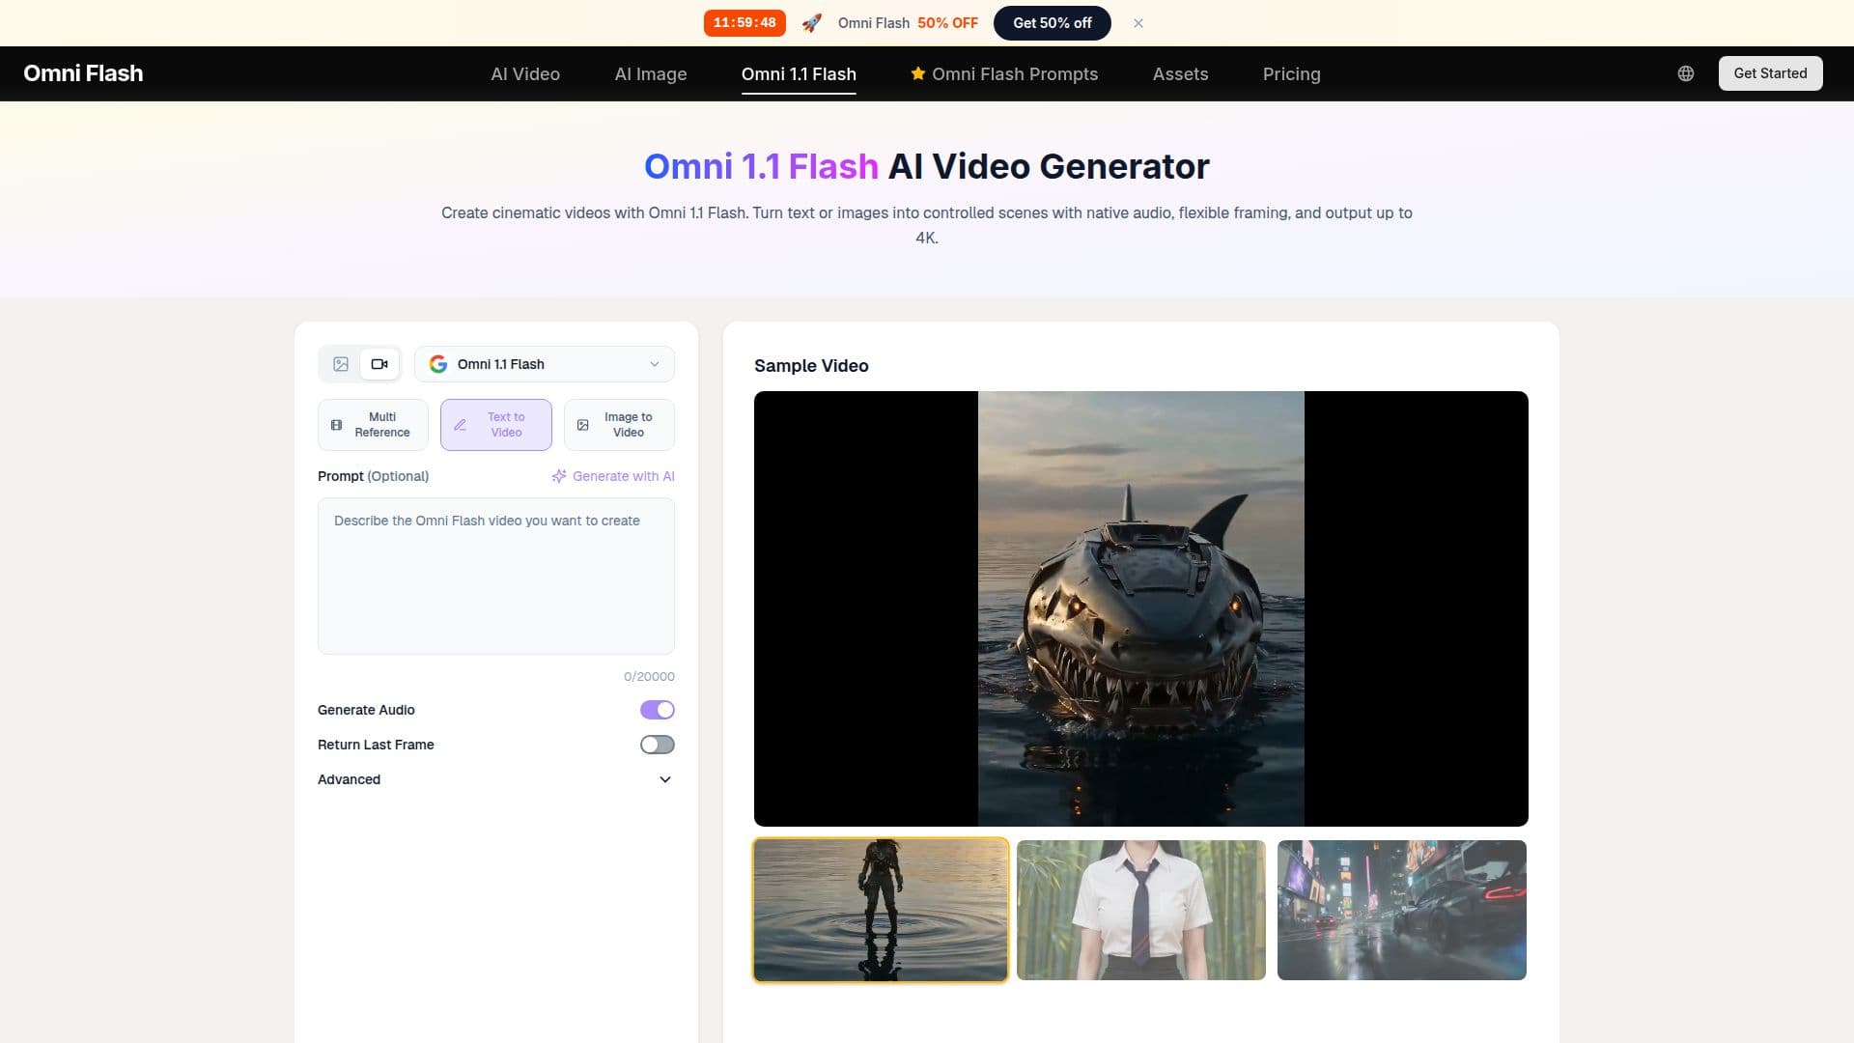Select the Multi Reference mode tab
This screenshot has width=1854, height=1043.
373,425
